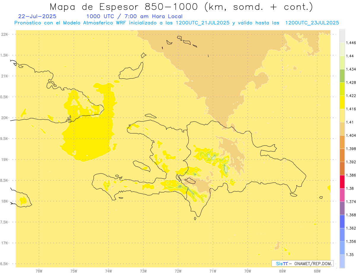Image resolution: width=356 pixels, height=275 pixels.
Task: Click the 76W longitude label
Action: coord(39,271)
